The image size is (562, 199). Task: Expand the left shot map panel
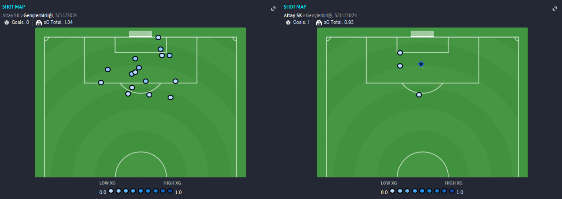tap(273, 9)
